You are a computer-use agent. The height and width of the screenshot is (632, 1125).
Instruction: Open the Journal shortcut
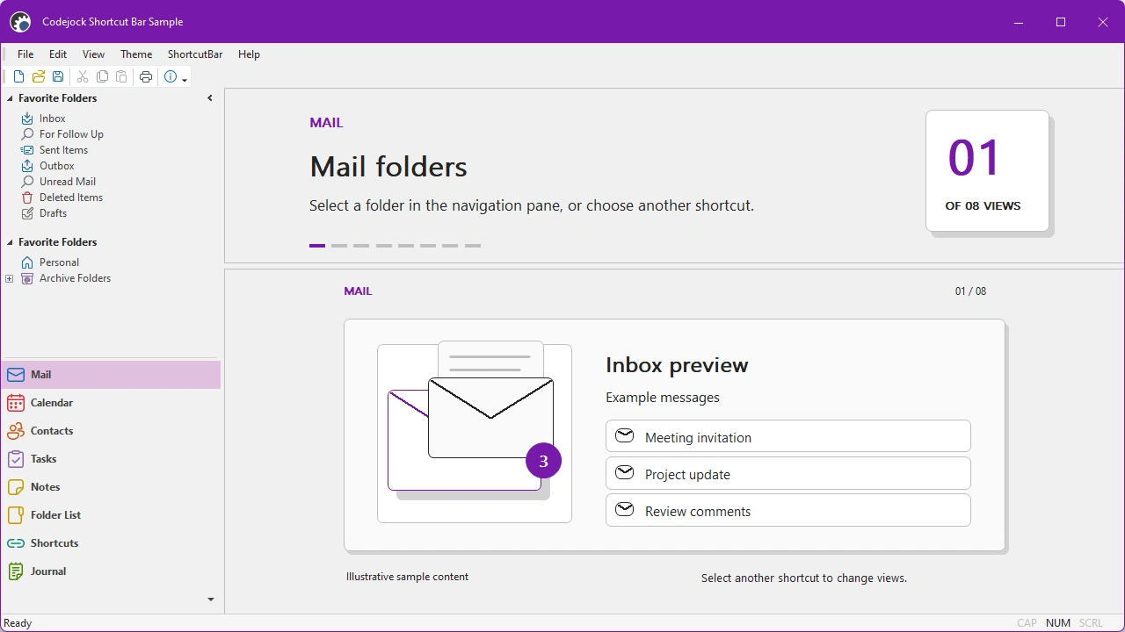tap(111, 571)
